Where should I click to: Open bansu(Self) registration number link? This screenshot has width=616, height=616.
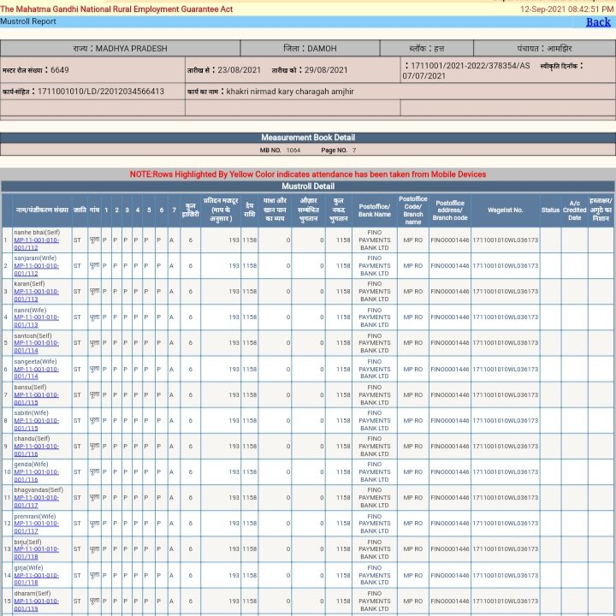click(x=36, y=399)
